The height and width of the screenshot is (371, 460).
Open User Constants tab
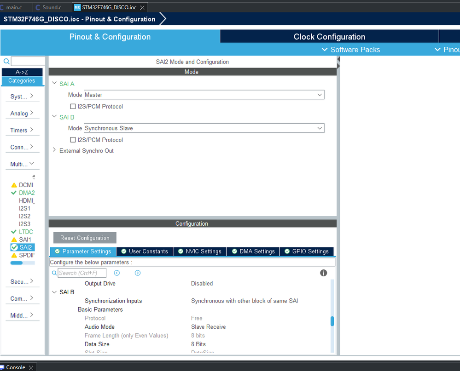click(145, 251)
